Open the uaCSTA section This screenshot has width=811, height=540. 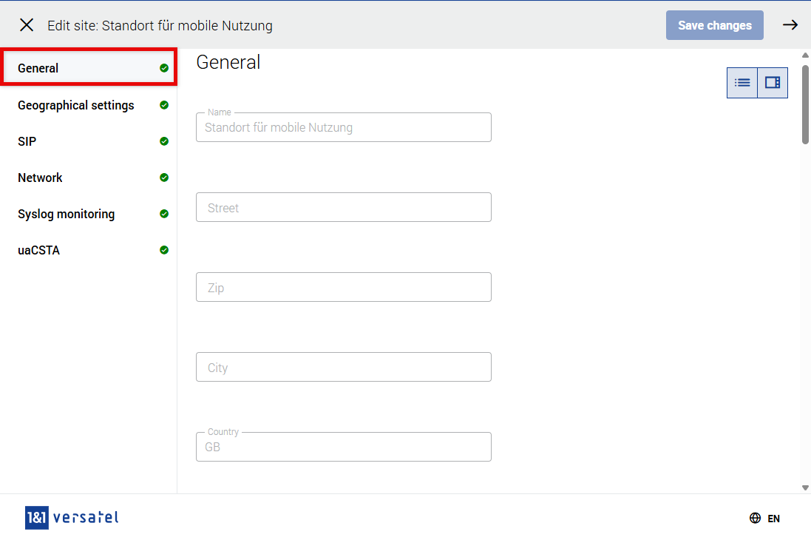pyautogui.click(x=38, y=250)
